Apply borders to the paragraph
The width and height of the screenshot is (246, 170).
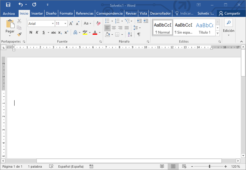pyautogui.click(x=117, y=34)
